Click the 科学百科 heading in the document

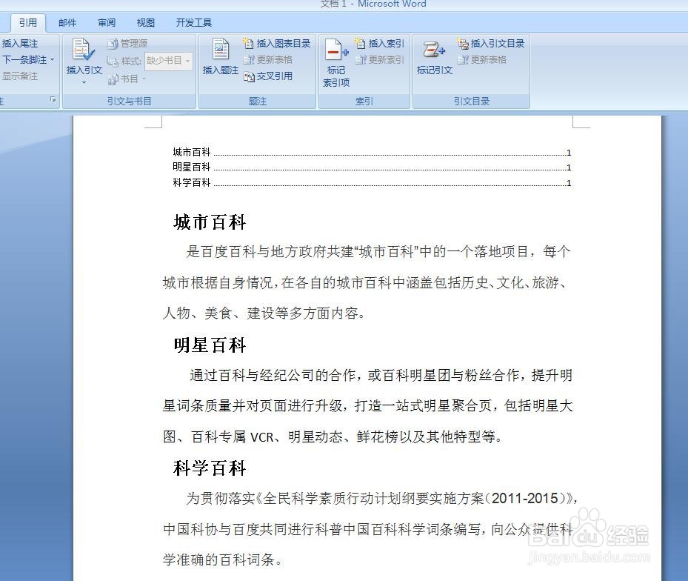(210, 468)
